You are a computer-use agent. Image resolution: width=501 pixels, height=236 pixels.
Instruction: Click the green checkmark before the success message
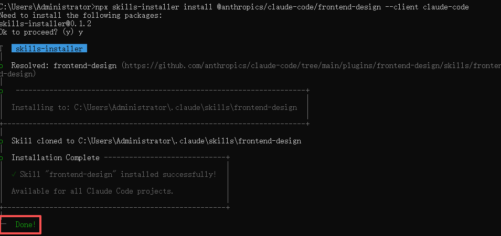[x=14, y=174]
